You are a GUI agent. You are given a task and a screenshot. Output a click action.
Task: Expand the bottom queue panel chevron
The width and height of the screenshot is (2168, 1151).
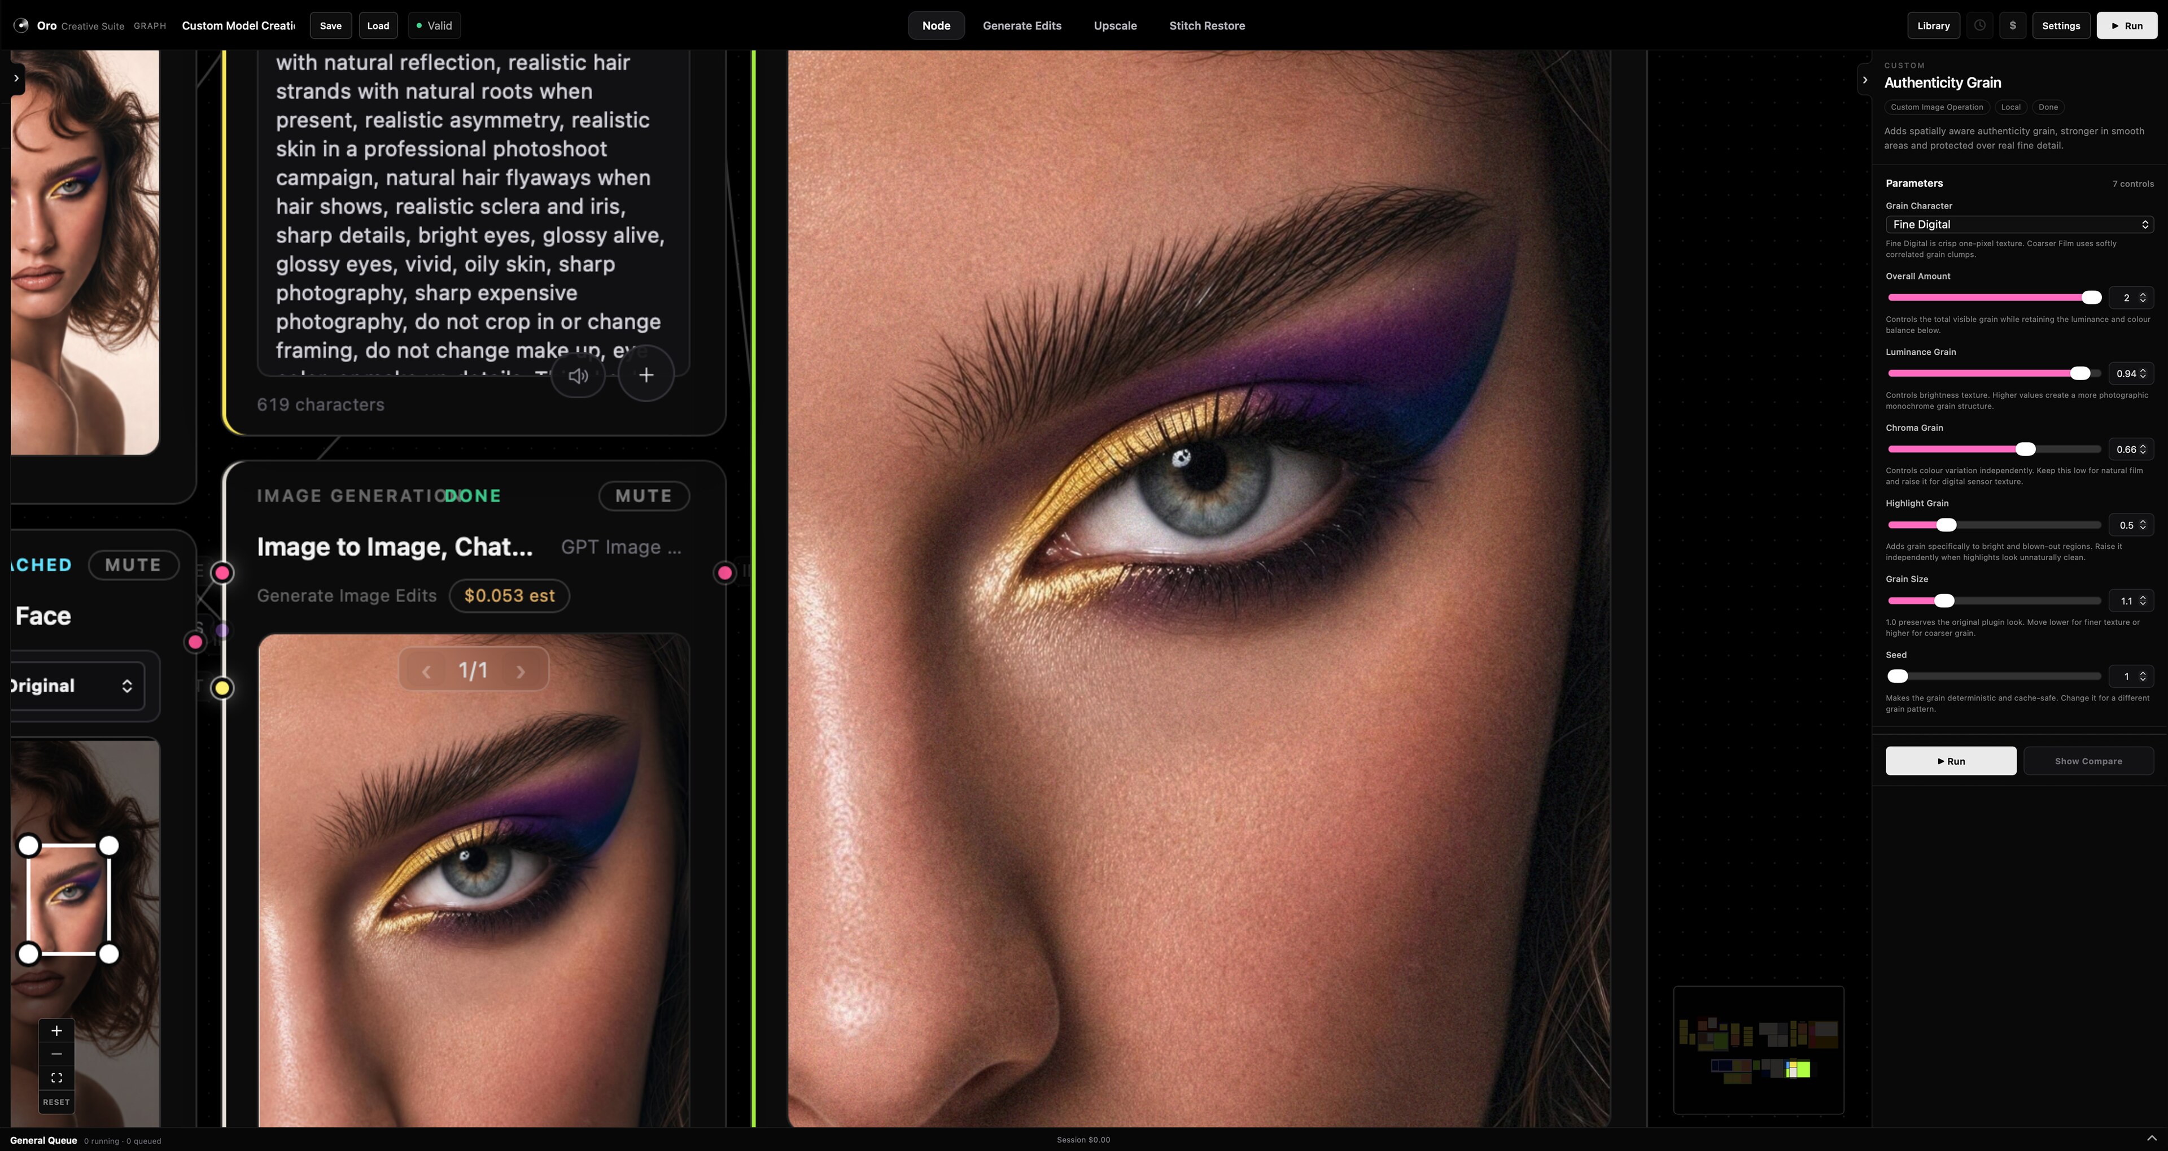coord(2151,1139)
